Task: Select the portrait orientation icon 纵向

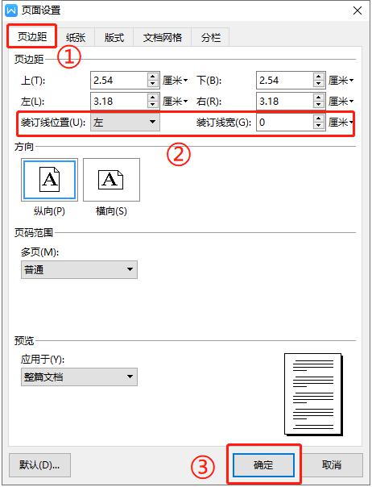Action: [49, 180]
